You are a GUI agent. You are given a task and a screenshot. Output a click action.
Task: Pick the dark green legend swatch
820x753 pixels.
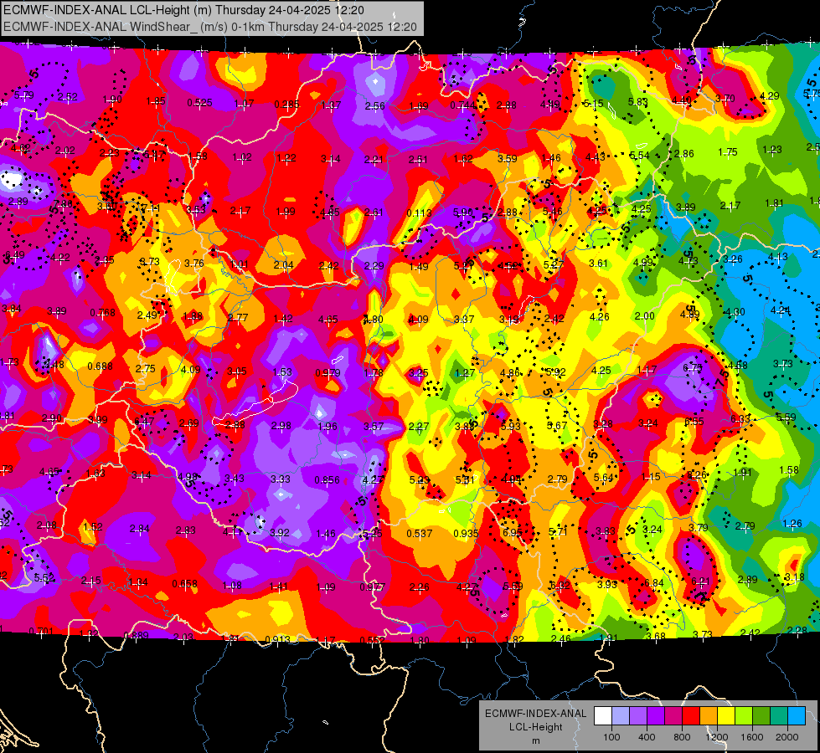[761, 715]
